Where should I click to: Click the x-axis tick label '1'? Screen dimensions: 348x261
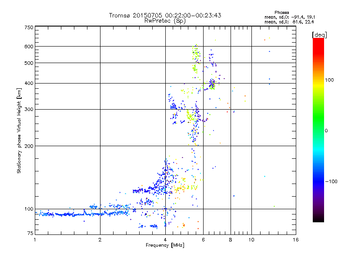[35, 240]
